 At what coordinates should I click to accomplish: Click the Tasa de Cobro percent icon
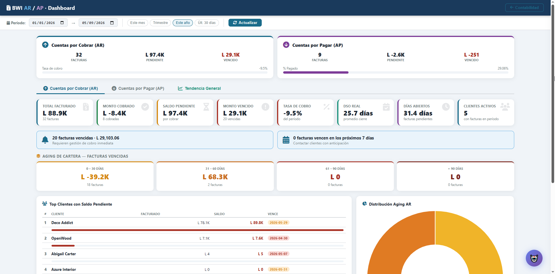point(327,107)
